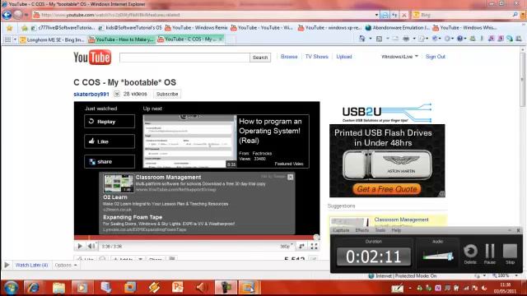Viewport: 527px width, 296px height.
Task: Switch to the Longhorn M1 SE Bing tab
Action: (x=52, y=39)
